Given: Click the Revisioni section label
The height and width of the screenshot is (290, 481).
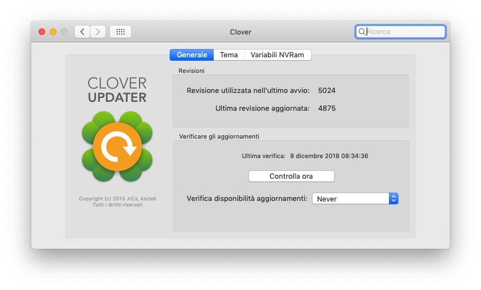Looking at the screenshot, I should [191, 71].
